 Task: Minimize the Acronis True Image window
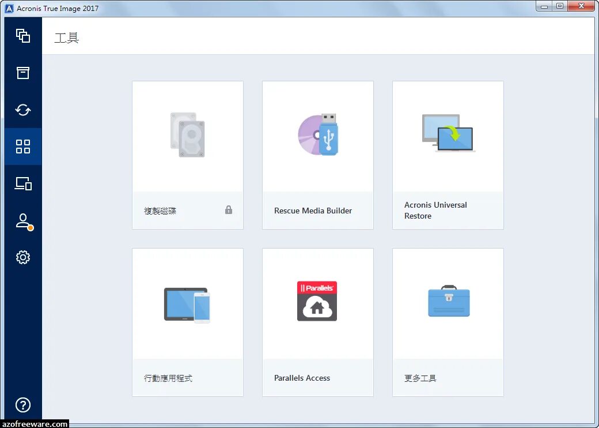coord(544,6)
